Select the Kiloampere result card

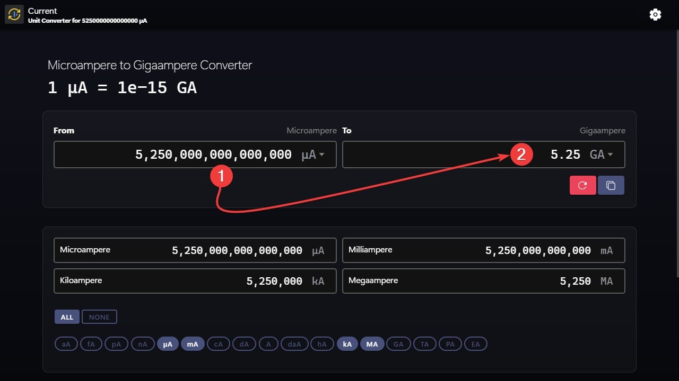(x=195, y=281)
